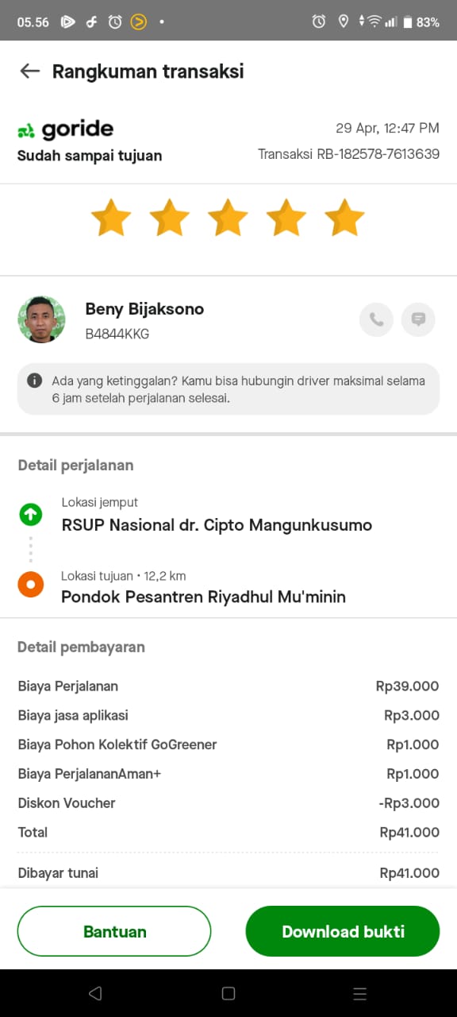Viewport: 457px width, 1017px height.
Task: Tap the back arrow beside Rangkuman transaksi
Action: click(30, 71)
